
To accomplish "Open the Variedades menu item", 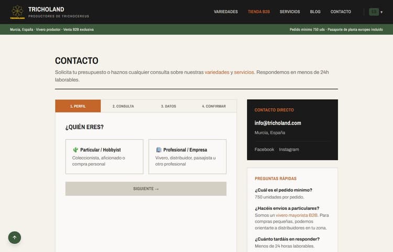I will [x=225, y=12].
